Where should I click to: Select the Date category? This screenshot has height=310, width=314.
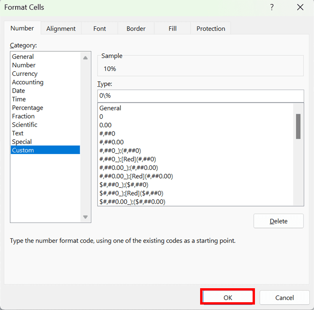coord(45,91)
